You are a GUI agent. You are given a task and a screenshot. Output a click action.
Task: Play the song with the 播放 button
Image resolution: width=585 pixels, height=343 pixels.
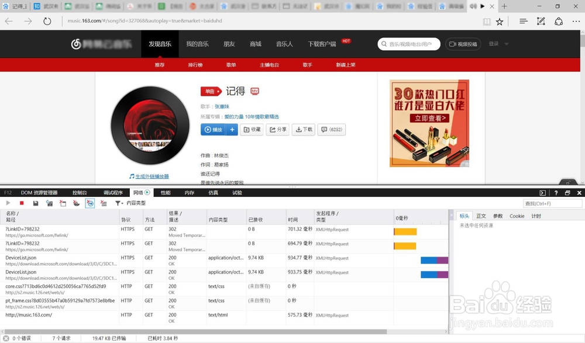click(x=213, y=129)
